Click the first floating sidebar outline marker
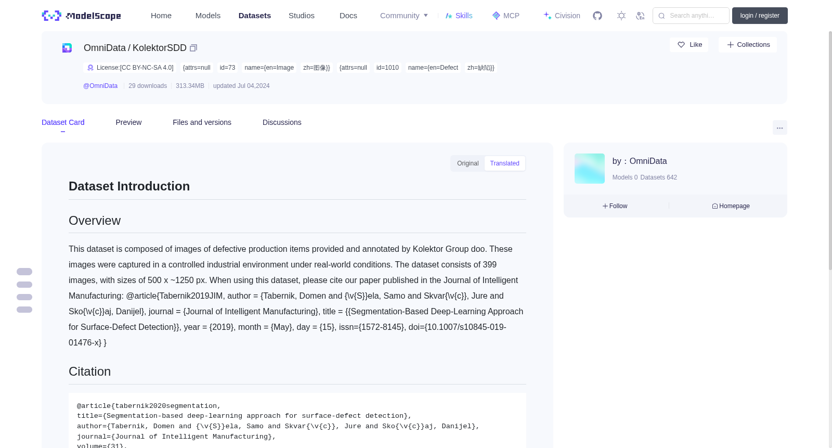Image resolution: width=832 pixels, height=448 pixels. (x=24, y=272)
